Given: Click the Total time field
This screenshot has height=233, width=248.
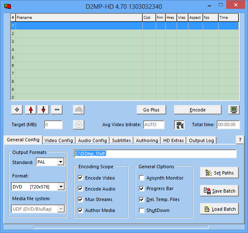Looking at the screenshot, I should pyautogui.click(x=228, y=125).
